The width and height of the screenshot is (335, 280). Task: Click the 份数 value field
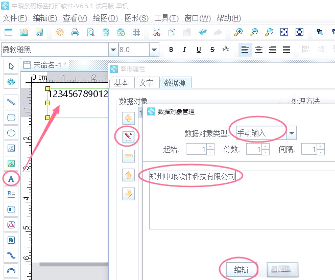[x=254, y=149]
